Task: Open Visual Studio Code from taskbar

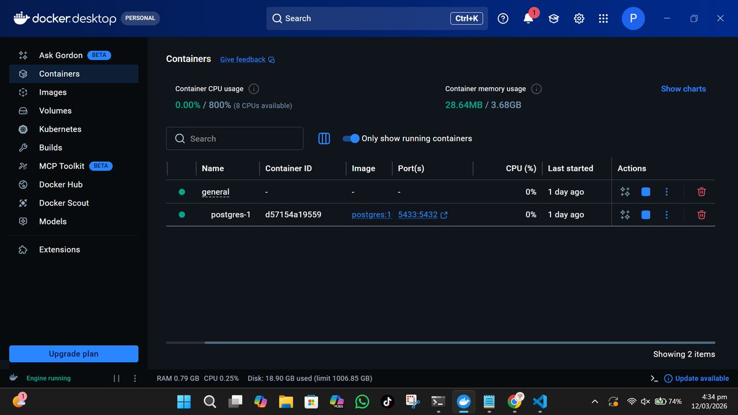Action: [x=540, y=401]
